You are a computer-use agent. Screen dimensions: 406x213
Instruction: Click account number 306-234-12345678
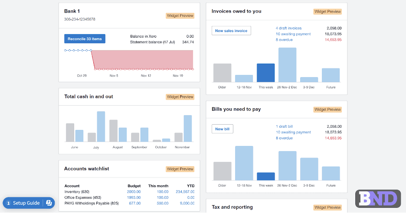(80, 19)
